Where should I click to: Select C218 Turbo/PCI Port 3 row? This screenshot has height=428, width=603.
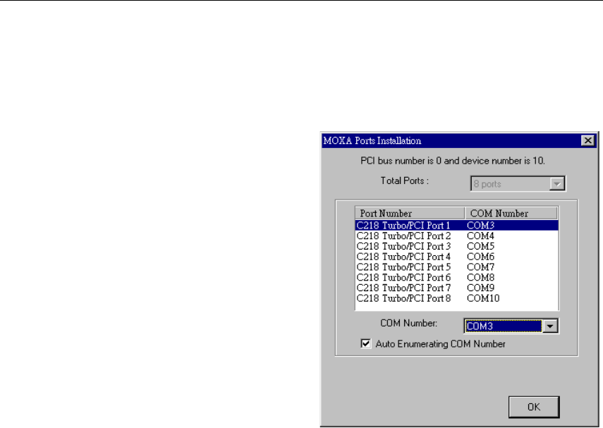click(456, 246)
